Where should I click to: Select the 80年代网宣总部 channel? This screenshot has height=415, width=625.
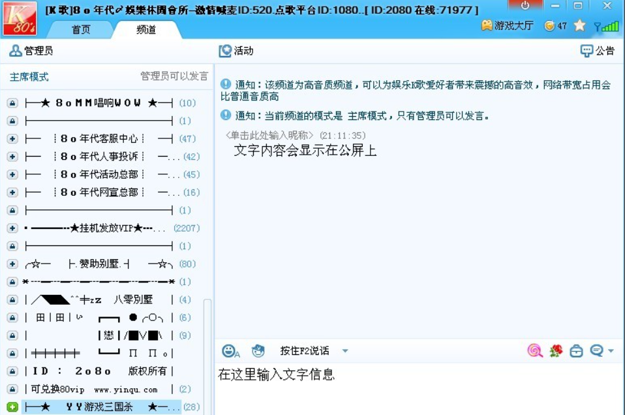click(102, 192)
